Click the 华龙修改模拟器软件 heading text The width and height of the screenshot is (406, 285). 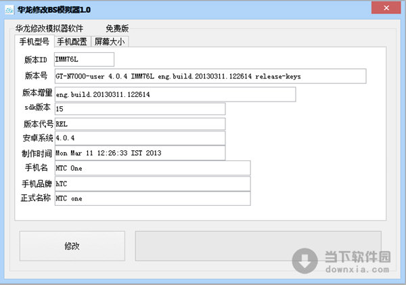pos(49,28)
